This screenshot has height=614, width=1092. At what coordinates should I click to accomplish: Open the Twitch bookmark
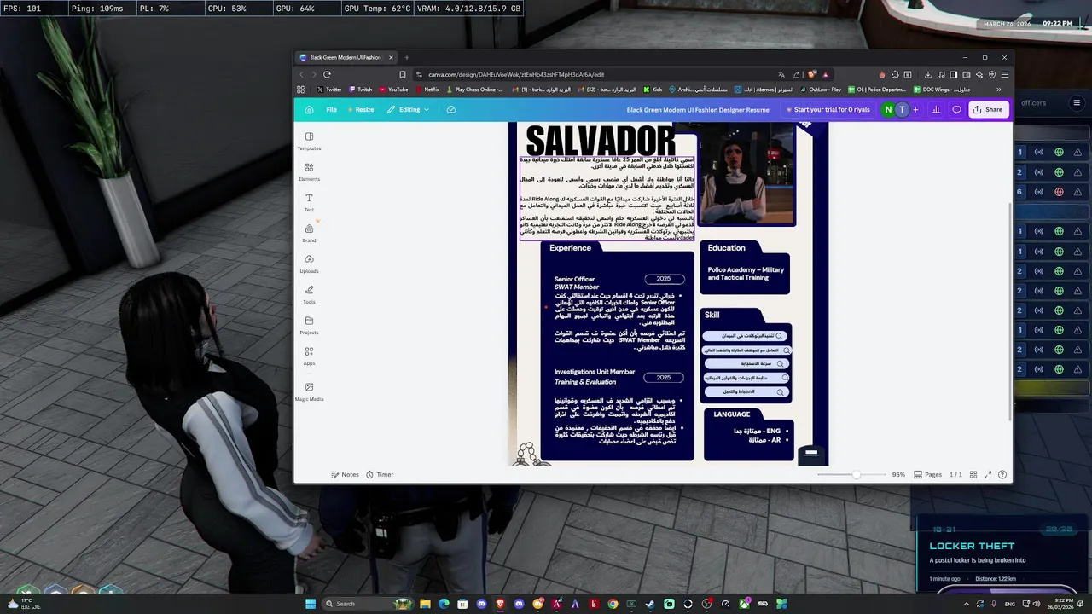[360, 89]
